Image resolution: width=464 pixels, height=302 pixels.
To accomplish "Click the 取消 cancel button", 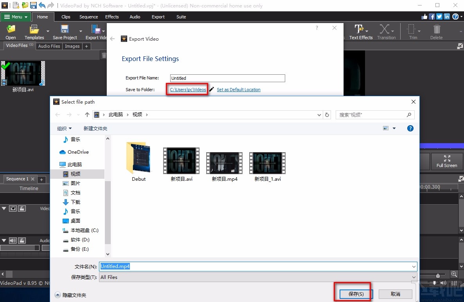I will [396, 294].
